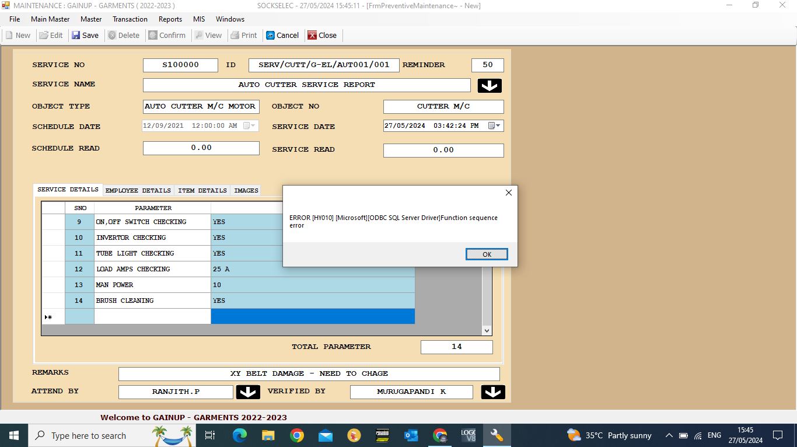Viewport: 797px width, 447px height.
Task: Click OK on the error dialog
Action: 487,254
